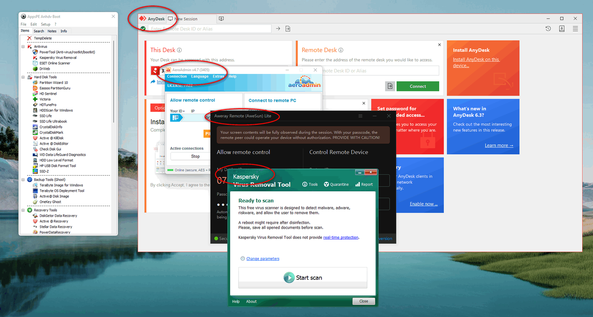Open Kaspersky Tools
Screen dimensions: 593x317
tap(310, 184)
